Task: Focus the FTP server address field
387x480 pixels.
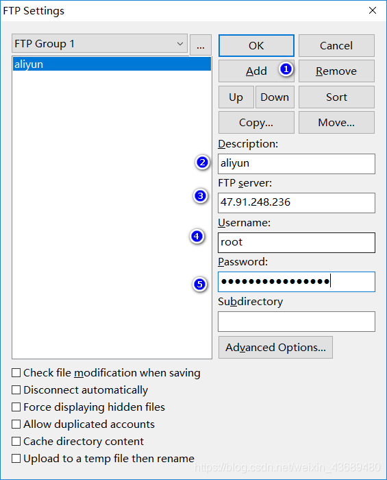Action: pyautogui.click(x=296, y=203)
